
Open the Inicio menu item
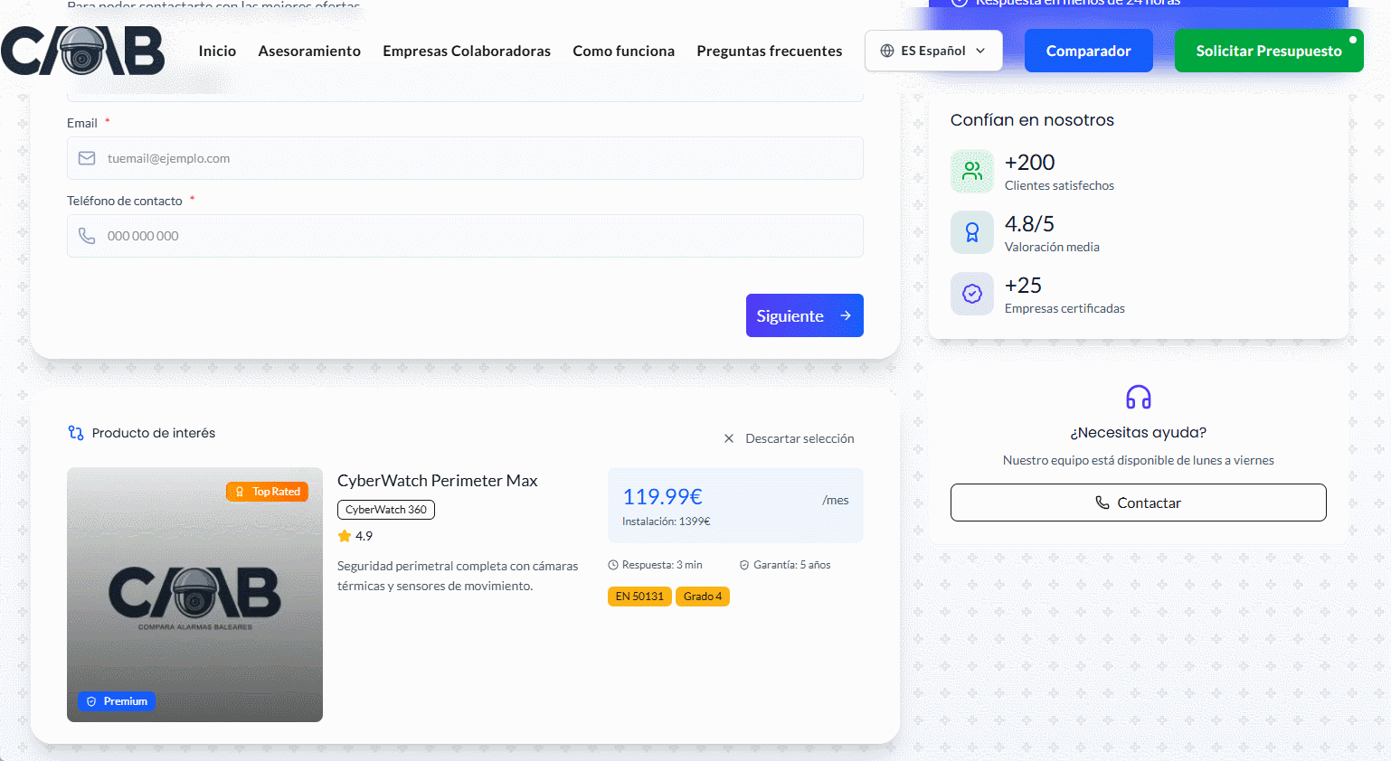[217, 51]
